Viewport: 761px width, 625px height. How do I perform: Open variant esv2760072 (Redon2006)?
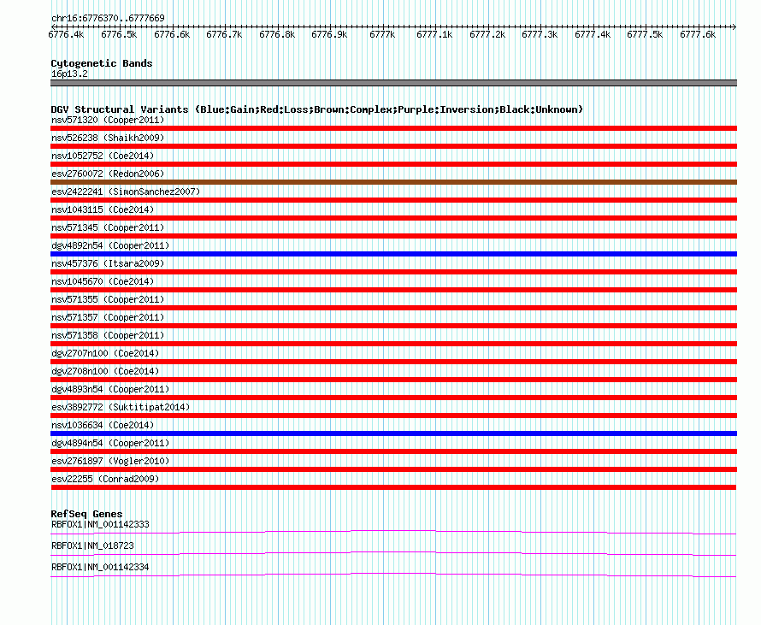(108, 174)
